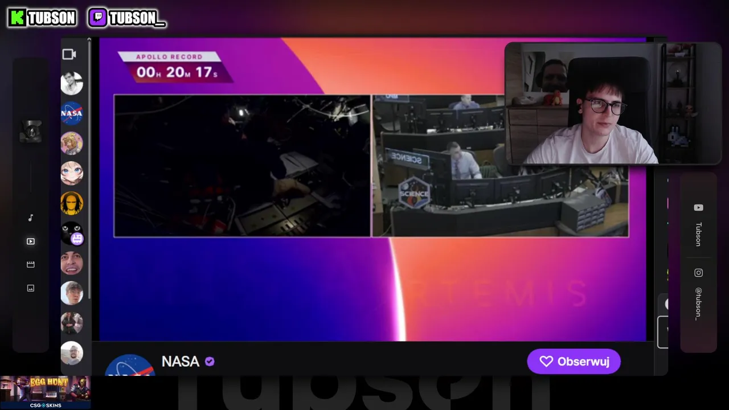Open the blonde chibi character channel avatar
This screenshot has height=410, width=729.
pos(72,143)
